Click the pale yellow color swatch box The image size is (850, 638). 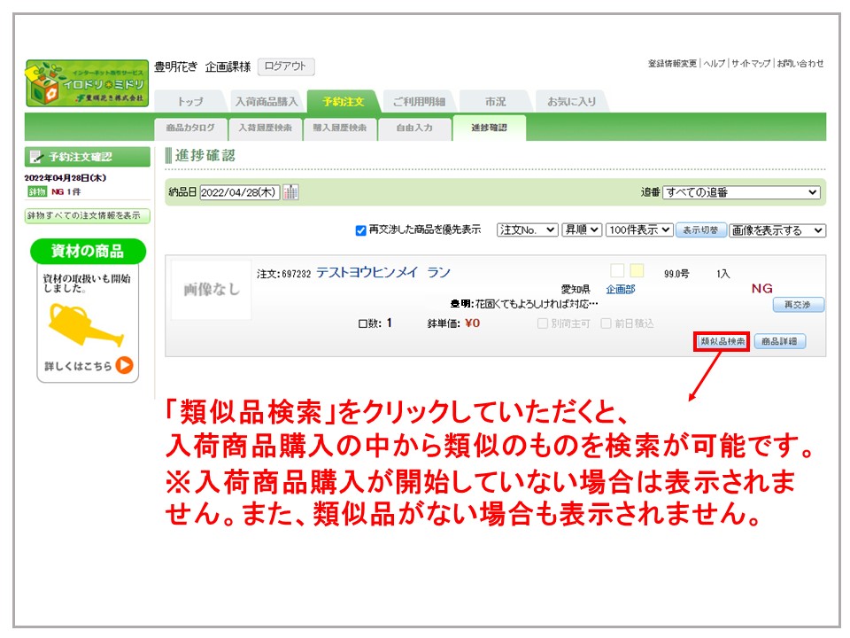637,271
